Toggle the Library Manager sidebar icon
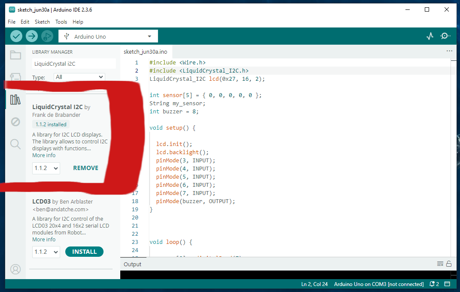460x292 pixels. [x=15, y=100]
